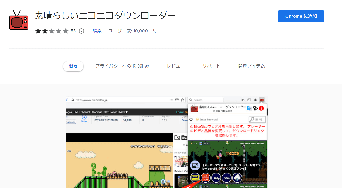Click red info icon in preview popup
Screen dimensions: 342x188
(x=261, y=108)
